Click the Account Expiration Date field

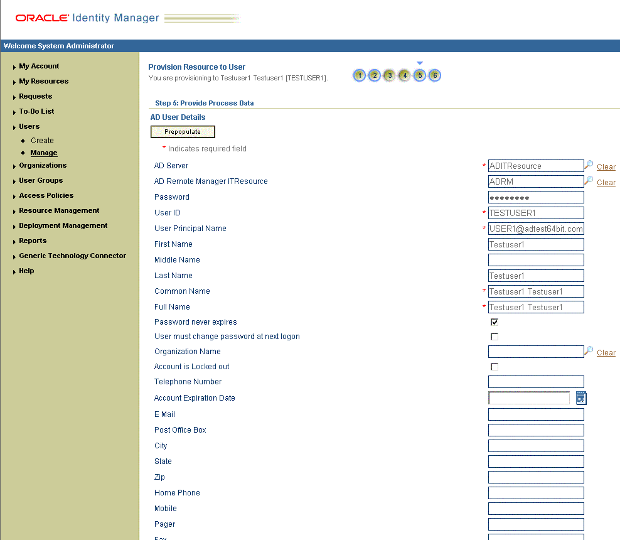coord(529,398)
